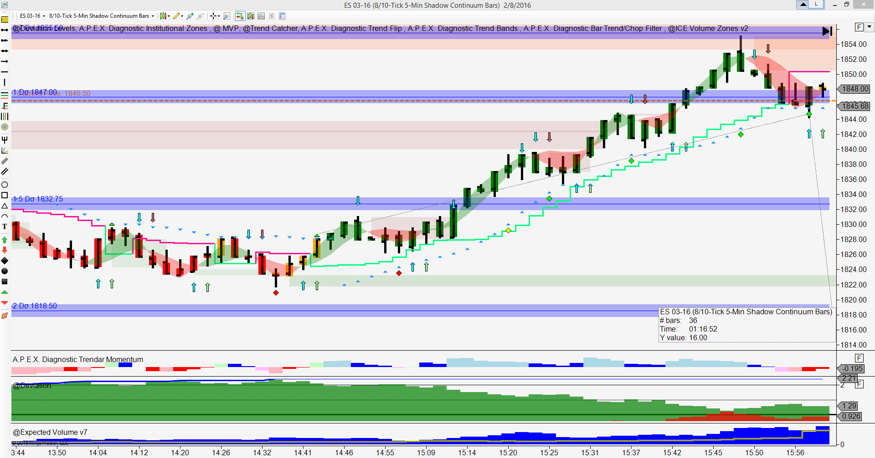Open the chart Properties icon
The width and height of the screenshot is (875, 458).
click(x=282, y=16)
